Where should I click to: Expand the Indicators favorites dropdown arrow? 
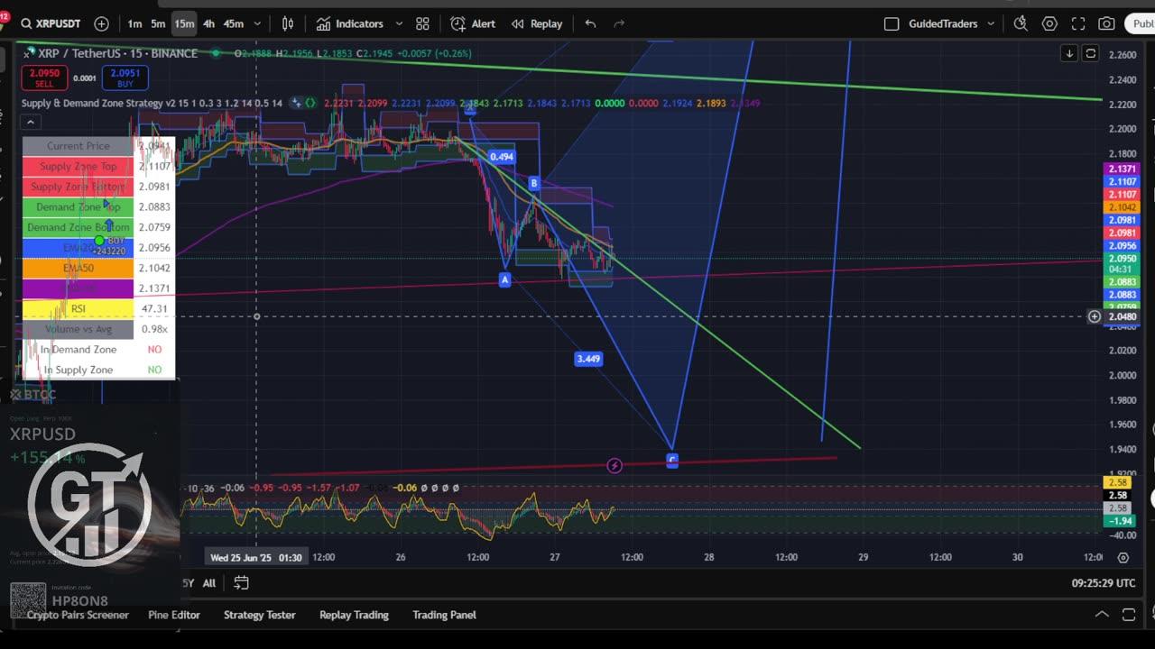click(399, 23)
